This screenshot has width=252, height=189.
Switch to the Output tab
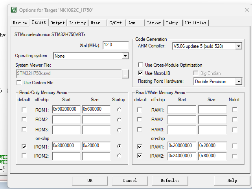pyautogui.click(x=57, y=23)
